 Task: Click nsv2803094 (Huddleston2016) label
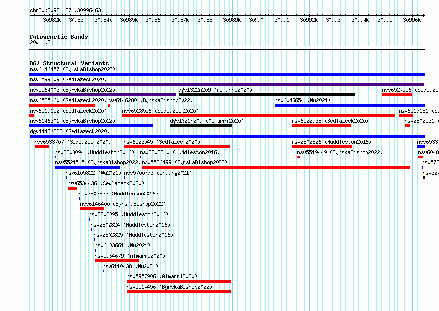(x=94, y=152)
